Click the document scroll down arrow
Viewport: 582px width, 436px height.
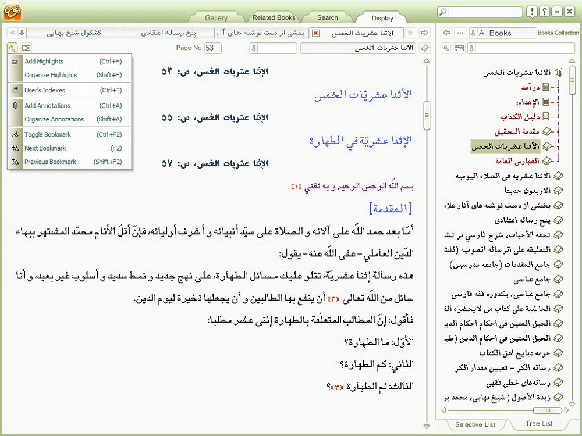pos(427,427)
